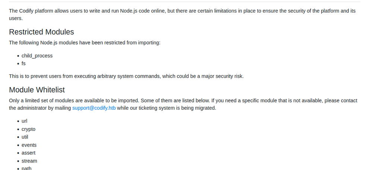Click the sentence about executing arbitrary system commands

126,76
